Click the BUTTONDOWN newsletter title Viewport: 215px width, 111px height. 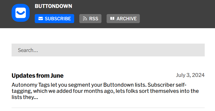coord(53,6)
